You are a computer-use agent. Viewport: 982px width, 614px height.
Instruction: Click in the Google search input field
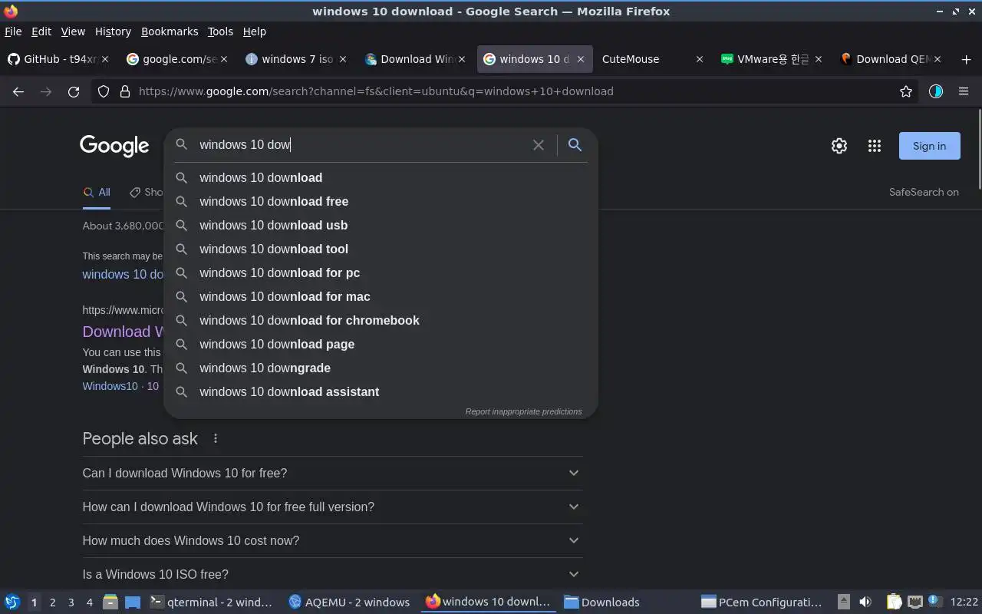pos(361,145)
